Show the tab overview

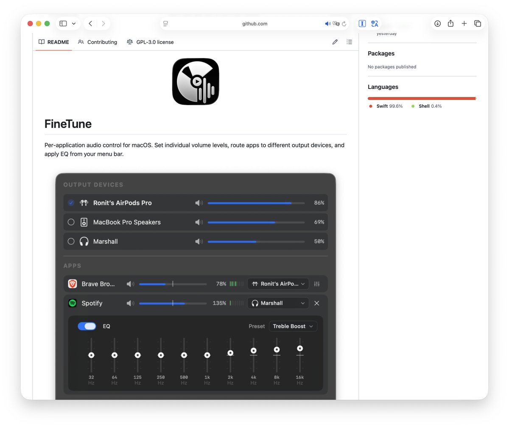click(x=478, y=24)
